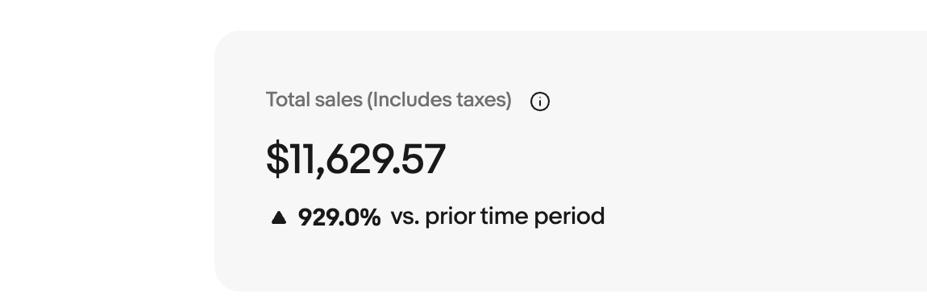Click the vs. abbreviation after the percentage
927x298 pixels.
pos(405,218)
